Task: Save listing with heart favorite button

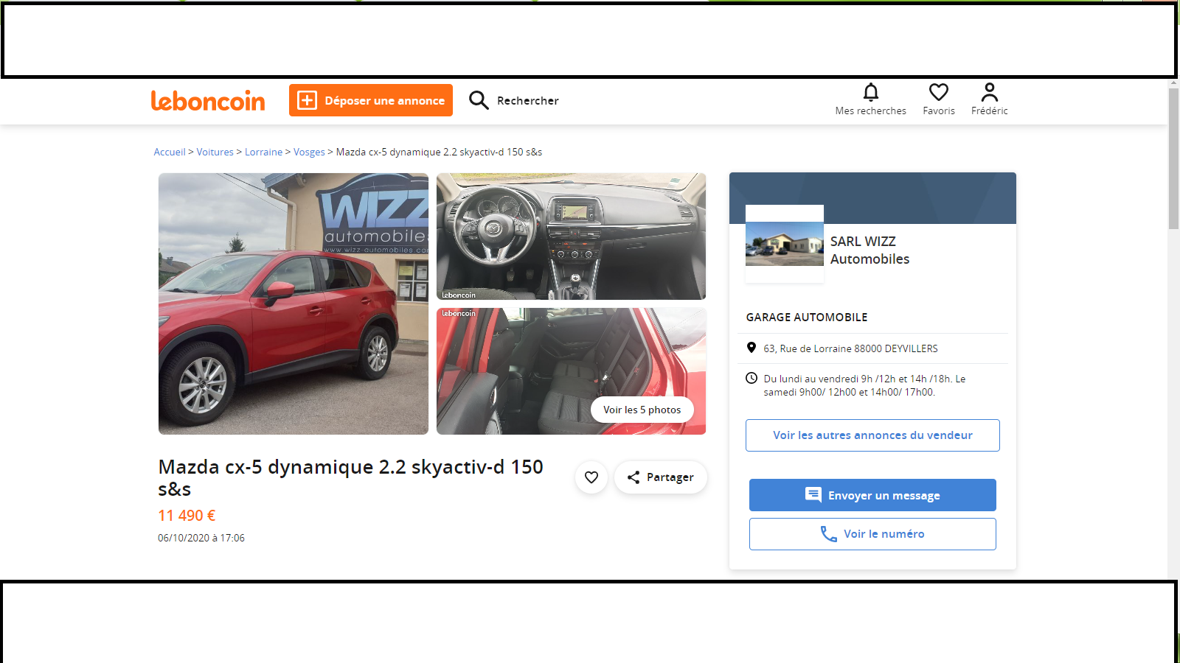Action: tap(591, 477)
